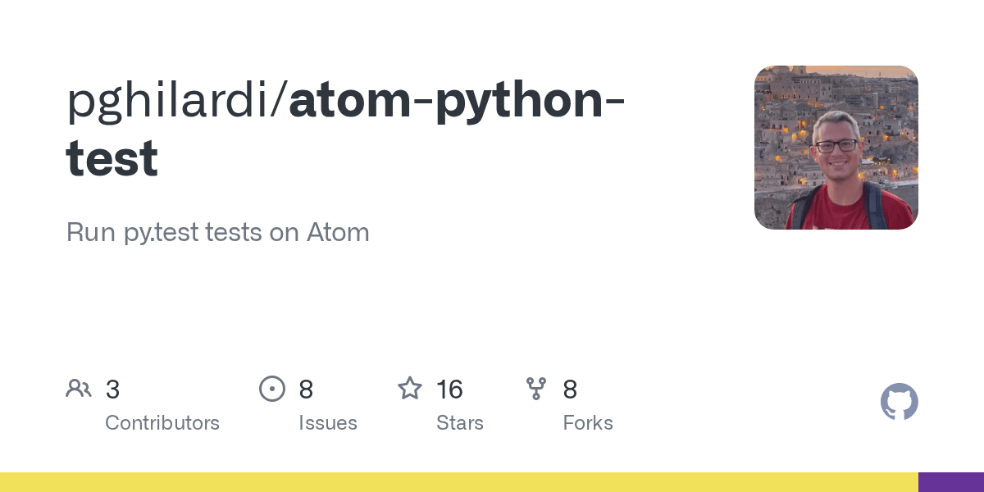Click the number 8 above Forks
984x492 pixels.
570,389
